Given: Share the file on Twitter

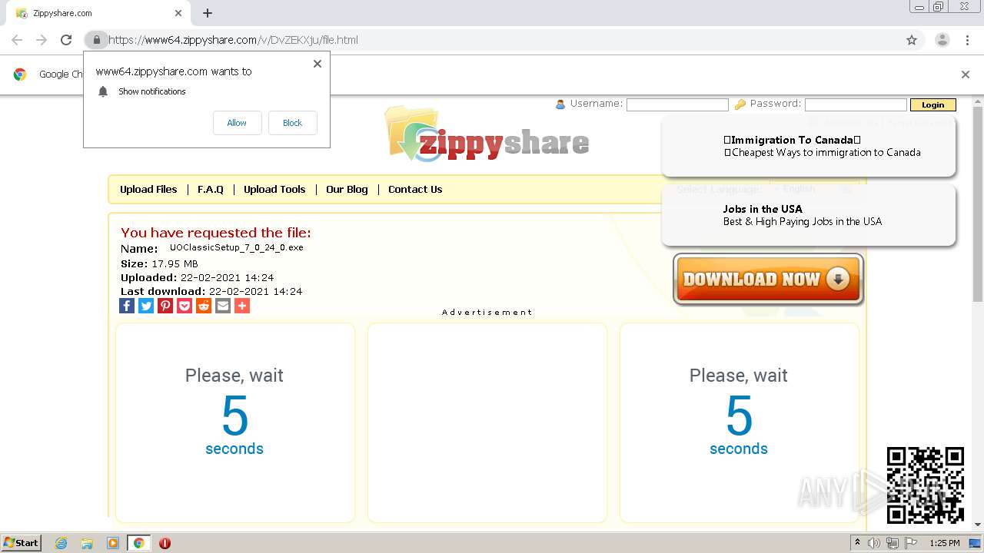Looking at the screenshot, I should tap(146, 306).
